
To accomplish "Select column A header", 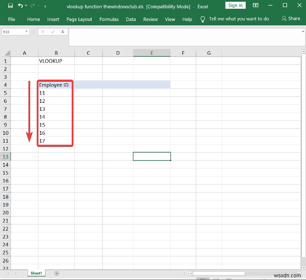I will [24, 53].
